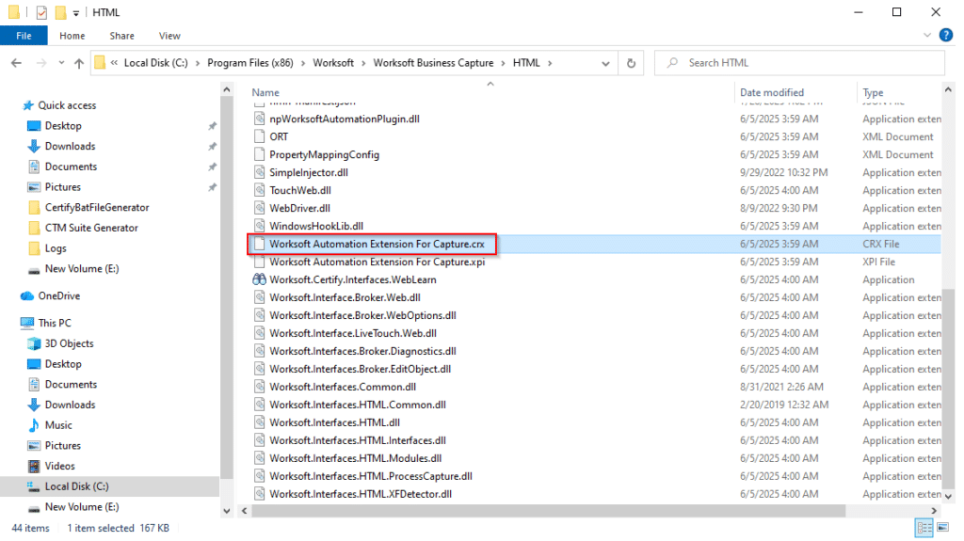Screen dimensions: 964x541
Task: Expand the ribbon chevron
Action: pyautogui.click(x=927, y=35)
